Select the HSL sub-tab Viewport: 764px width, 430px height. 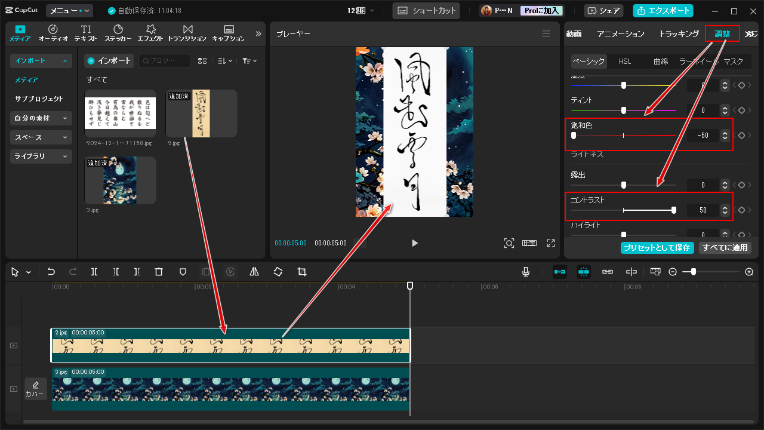(x=625, y=61)
